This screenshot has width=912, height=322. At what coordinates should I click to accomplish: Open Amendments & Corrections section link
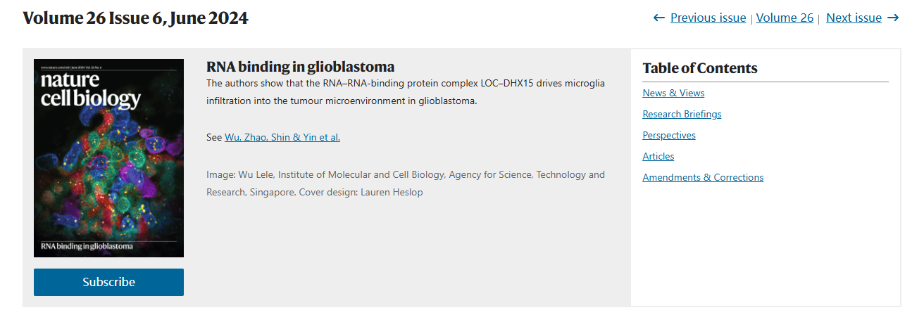coord(703,177)
